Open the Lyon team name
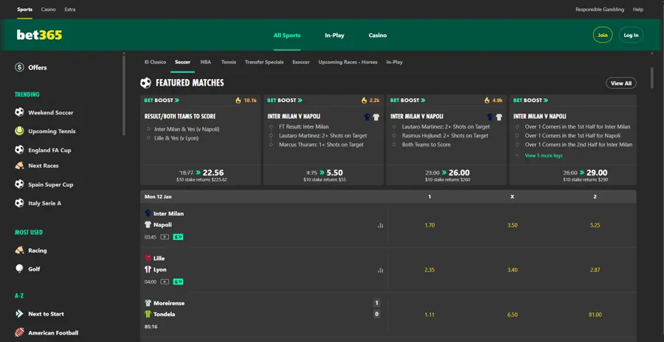 click(160, 270)
